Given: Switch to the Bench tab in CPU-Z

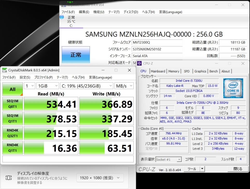Looking at the screenshot, I should pyautogui.click(x=213, y=71).
